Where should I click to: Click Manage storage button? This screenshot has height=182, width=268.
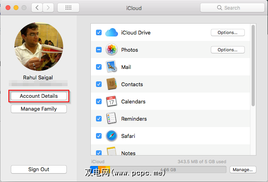(x=243, y=170)
